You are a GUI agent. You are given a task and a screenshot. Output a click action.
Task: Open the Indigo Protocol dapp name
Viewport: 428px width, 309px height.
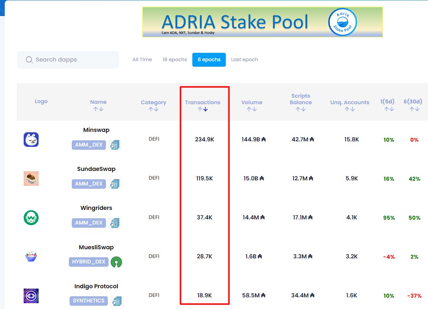(97, 286)
